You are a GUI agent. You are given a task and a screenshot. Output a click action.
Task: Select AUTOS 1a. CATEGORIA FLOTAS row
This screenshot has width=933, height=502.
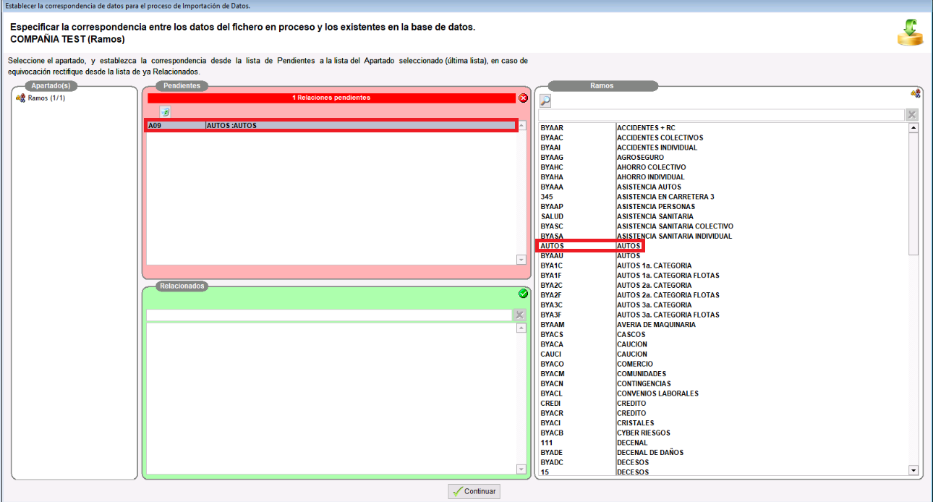coord(723,276)
